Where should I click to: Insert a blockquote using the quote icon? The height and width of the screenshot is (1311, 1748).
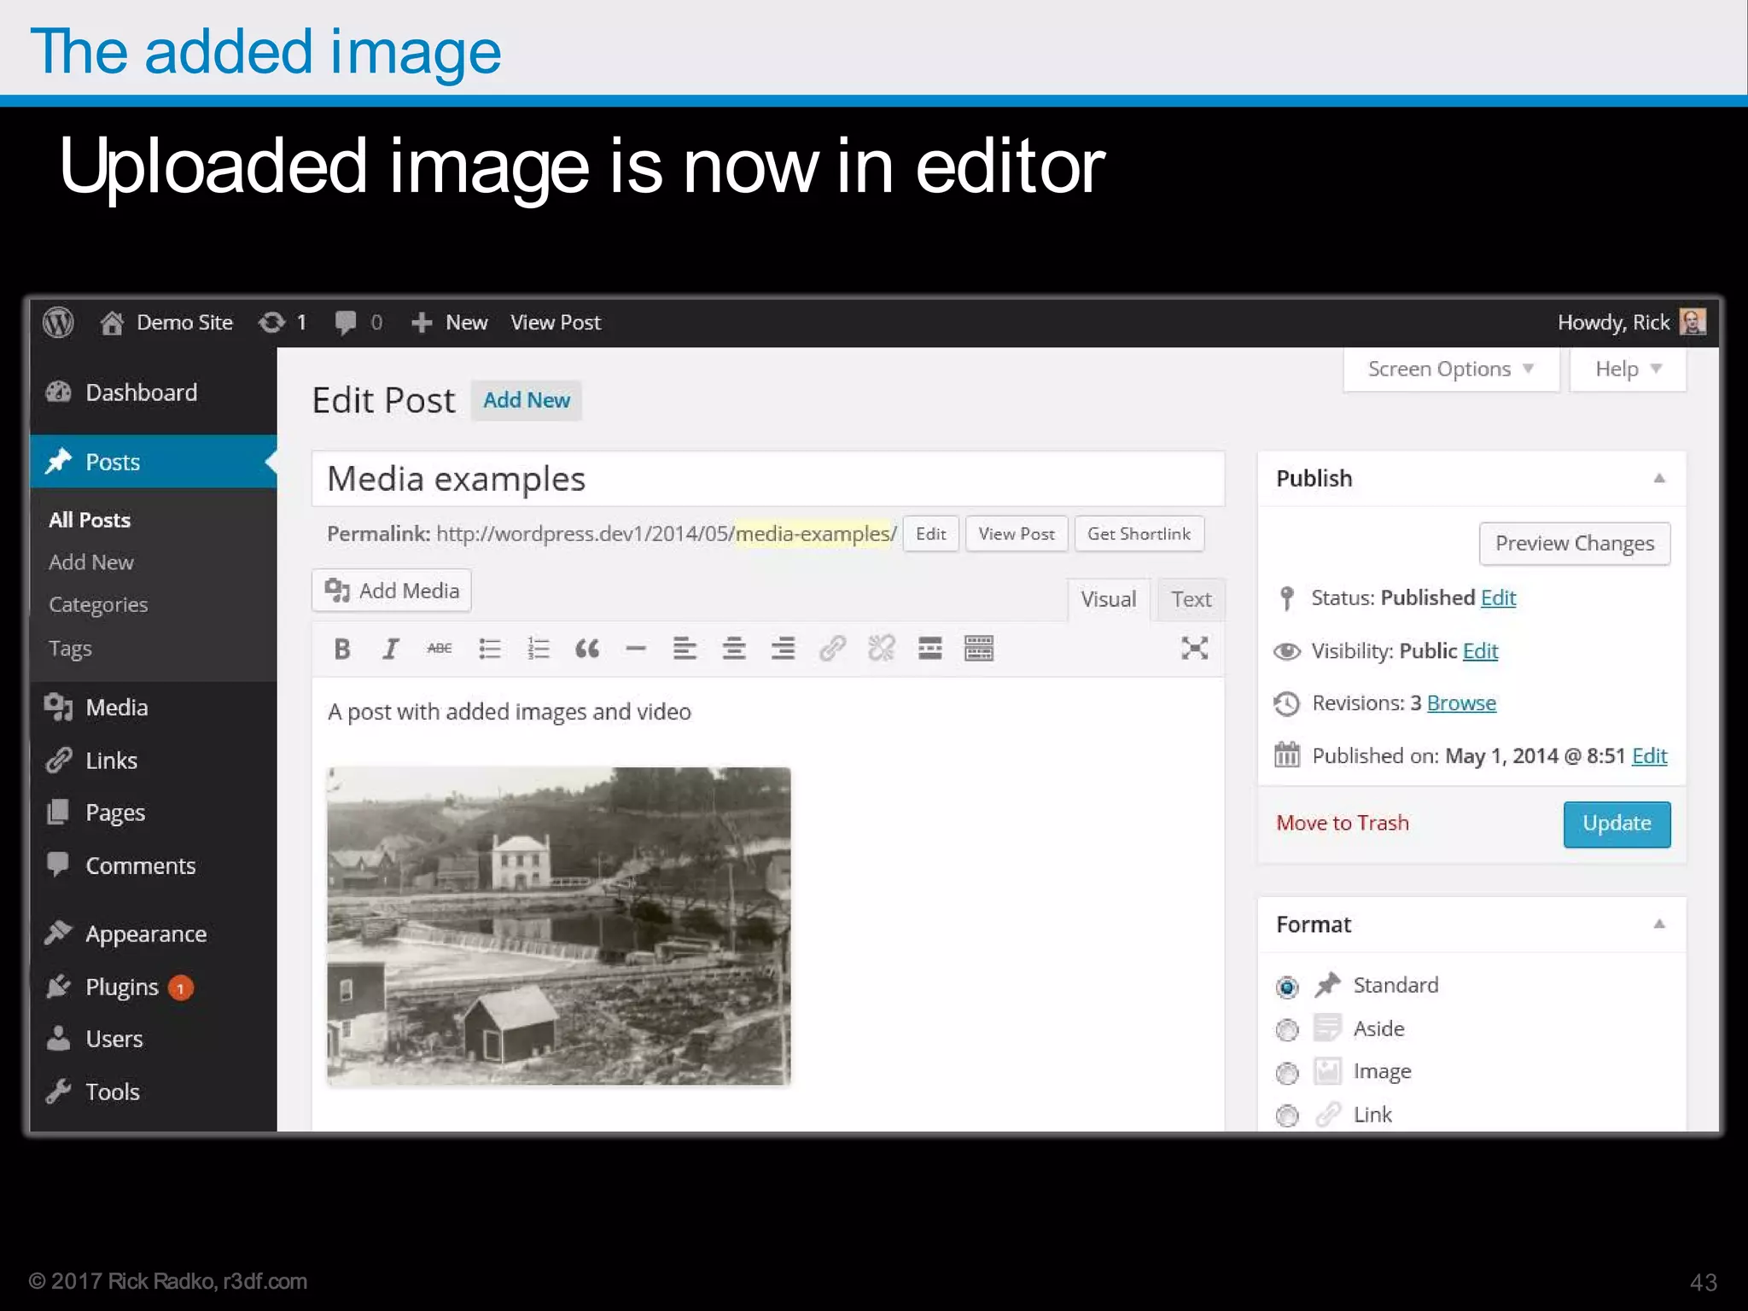(x=587, y=649)
